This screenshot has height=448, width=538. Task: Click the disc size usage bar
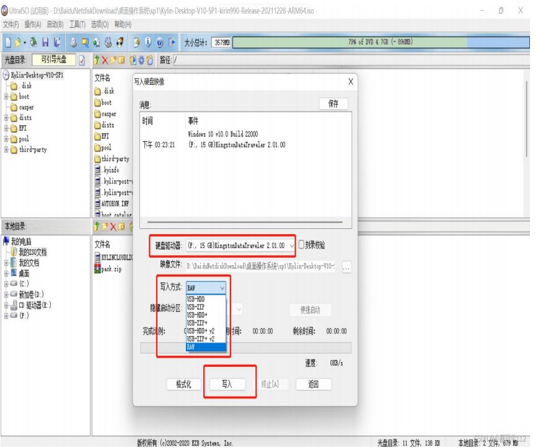381,42
